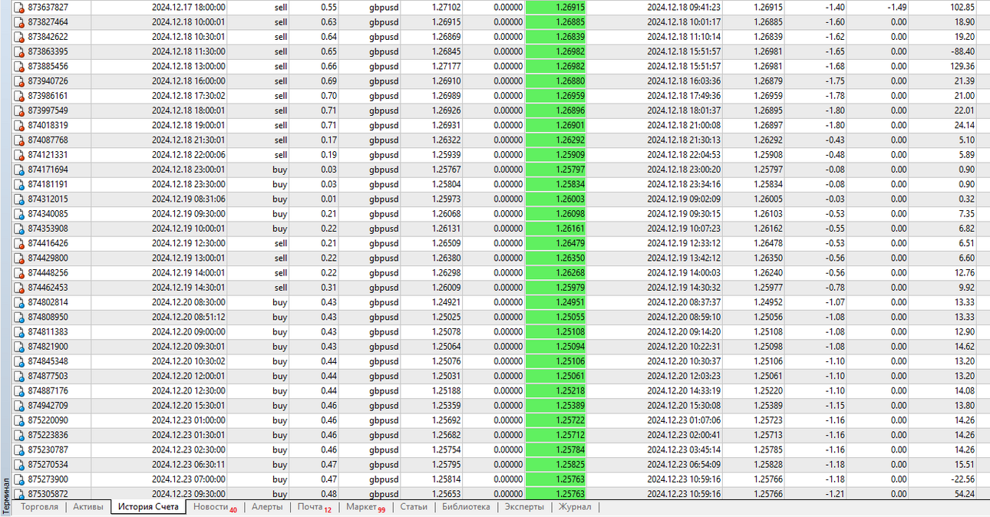Image resolution: width=990 pixels, height=517 pixels.
Task: Click the icon for ticket 874448256
Action: (19, 273)
